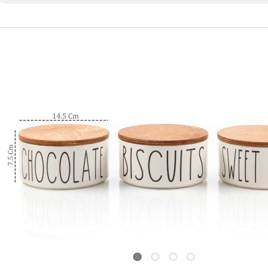Click the horizontal dashed width line
Screen dimensions: 268x268
(64, 120)
